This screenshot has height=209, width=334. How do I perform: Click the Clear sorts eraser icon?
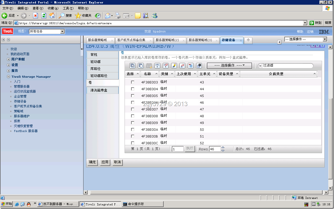tap(182, 66)
